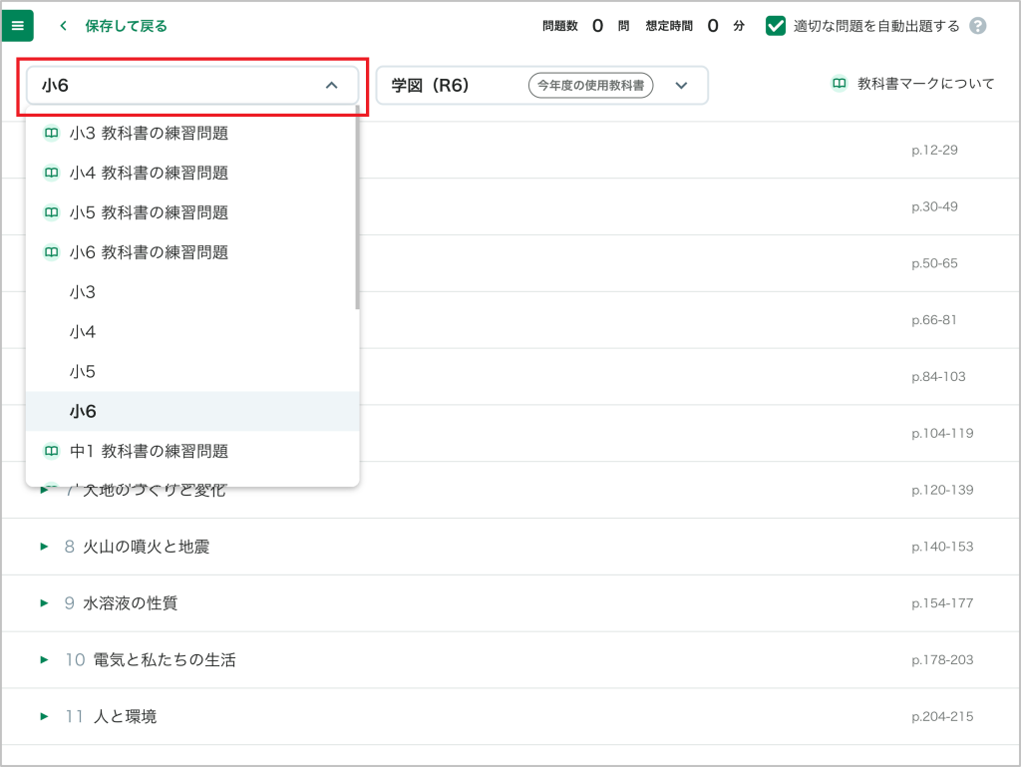Click page range p.30-49
The height and width of the screenshot is (767, 1021).
934,207
